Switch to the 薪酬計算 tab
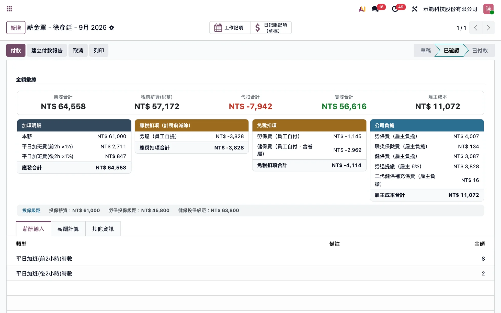 [68, 229]
